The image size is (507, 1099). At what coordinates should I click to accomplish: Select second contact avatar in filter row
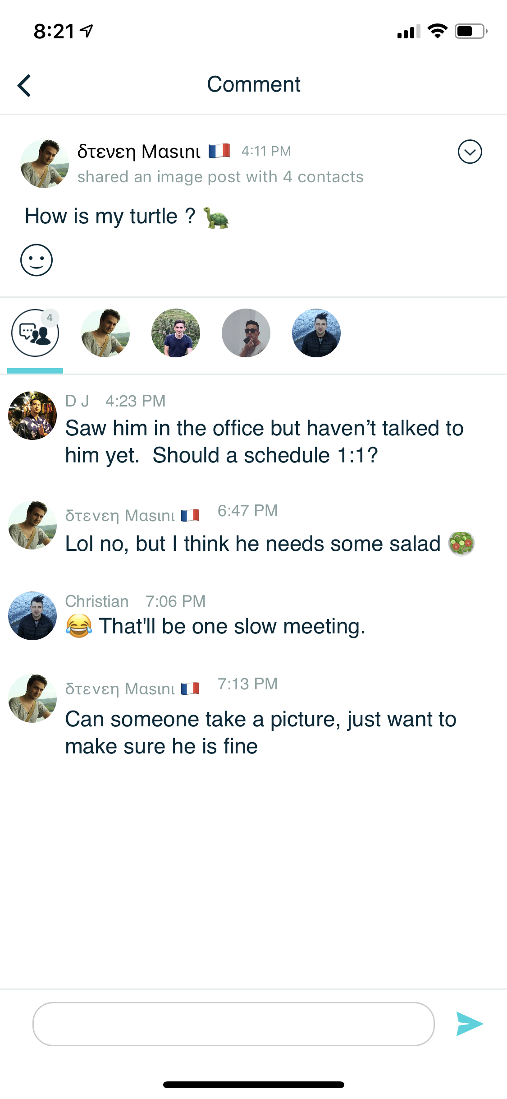click(x=176, y=333)
